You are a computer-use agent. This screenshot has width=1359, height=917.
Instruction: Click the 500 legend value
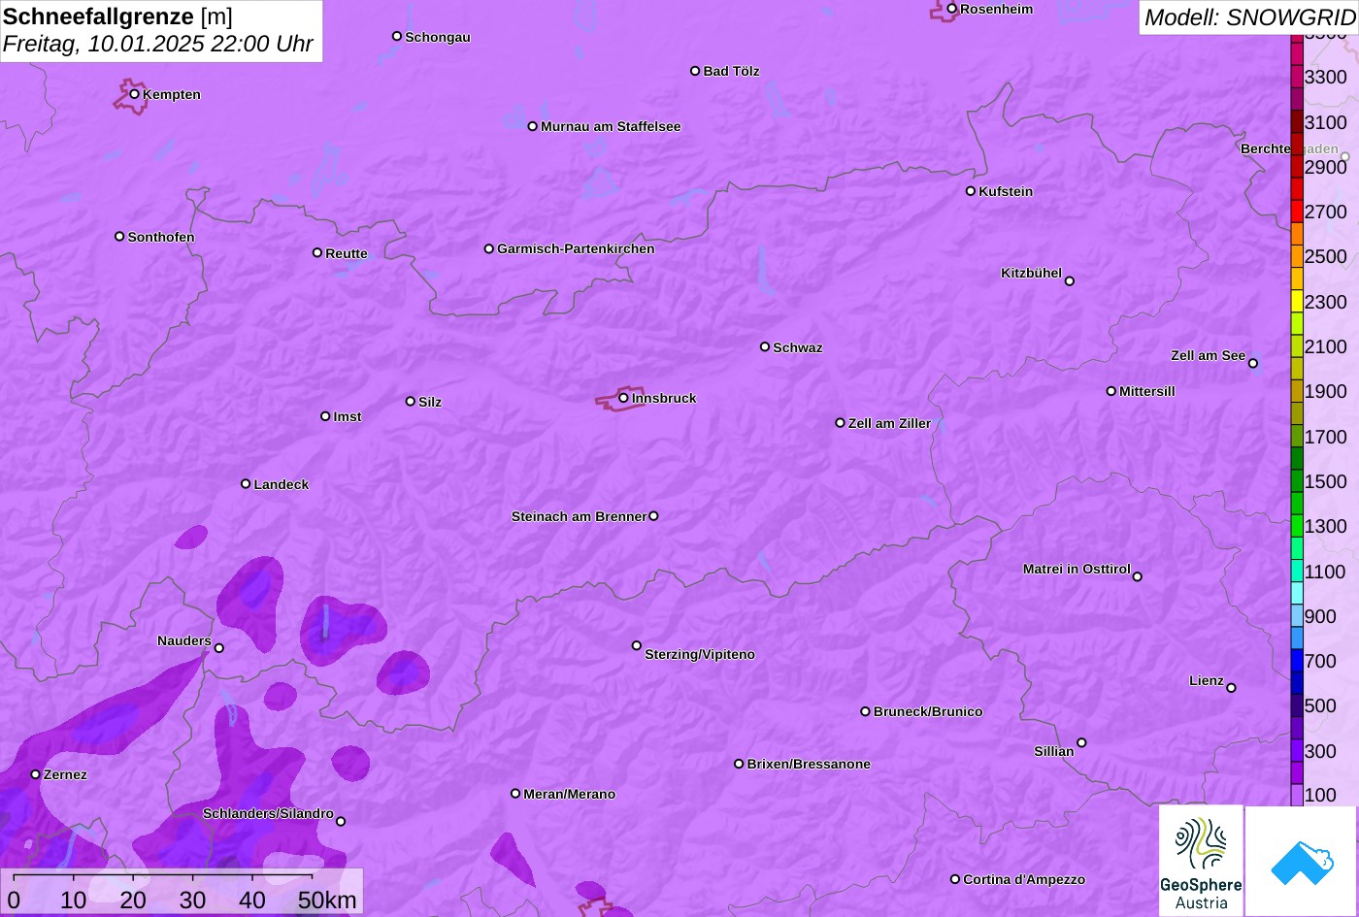1320,705
